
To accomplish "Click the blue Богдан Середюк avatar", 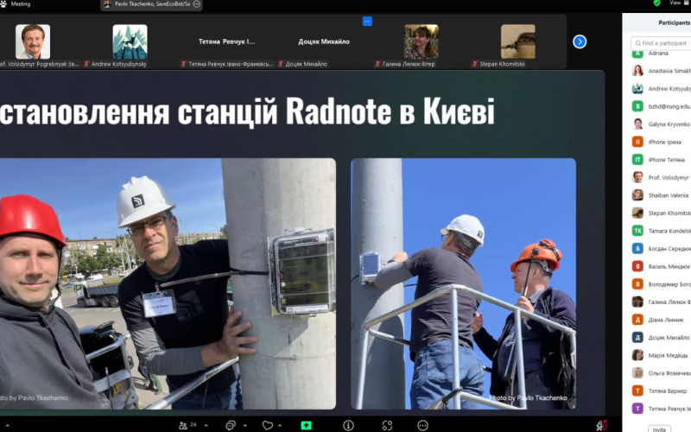I will click(x=637, y=249).
